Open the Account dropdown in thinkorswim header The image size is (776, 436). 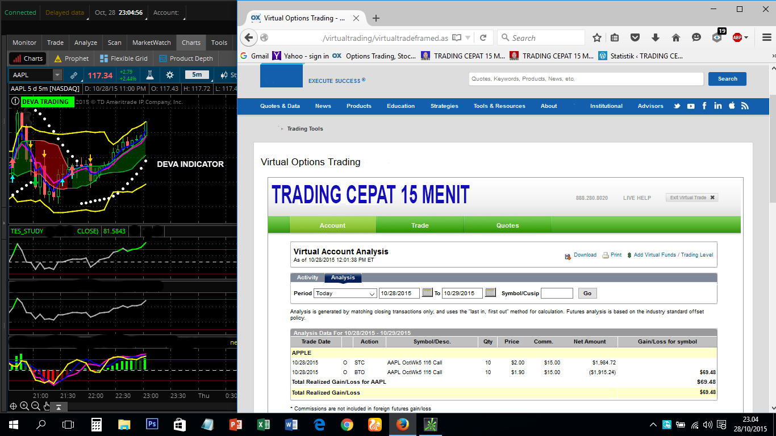(x=166, y=12)
